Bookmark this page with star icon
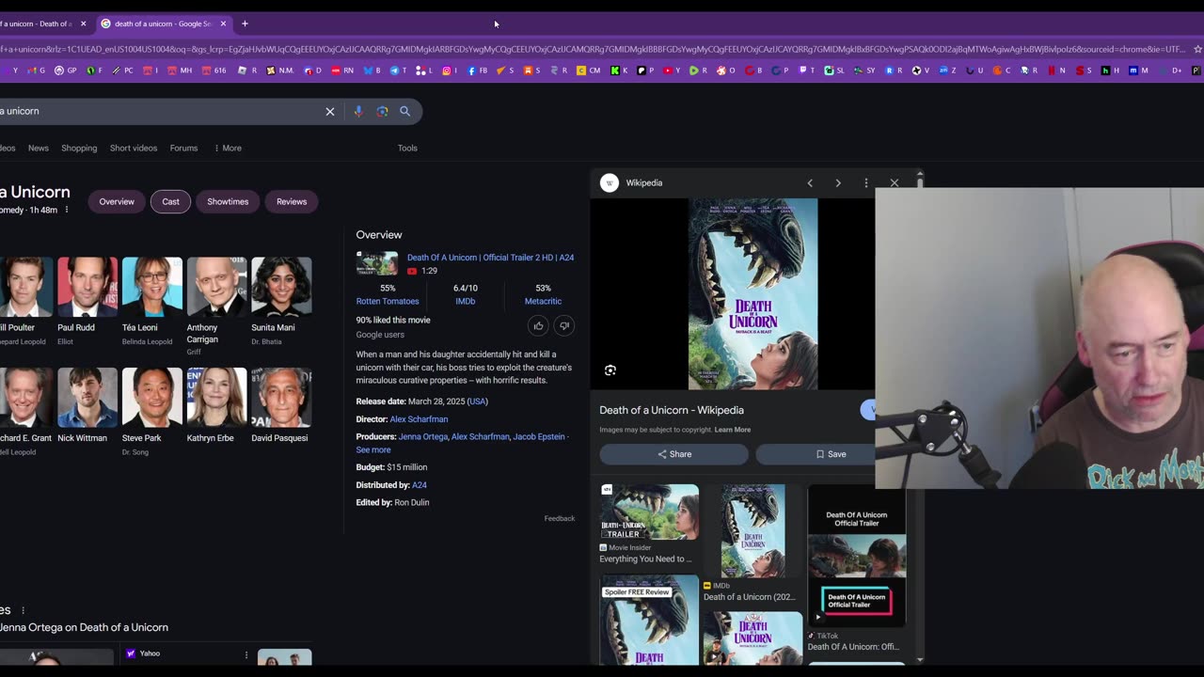This screenshot has width=1204, height=677. pos(1197,49)
